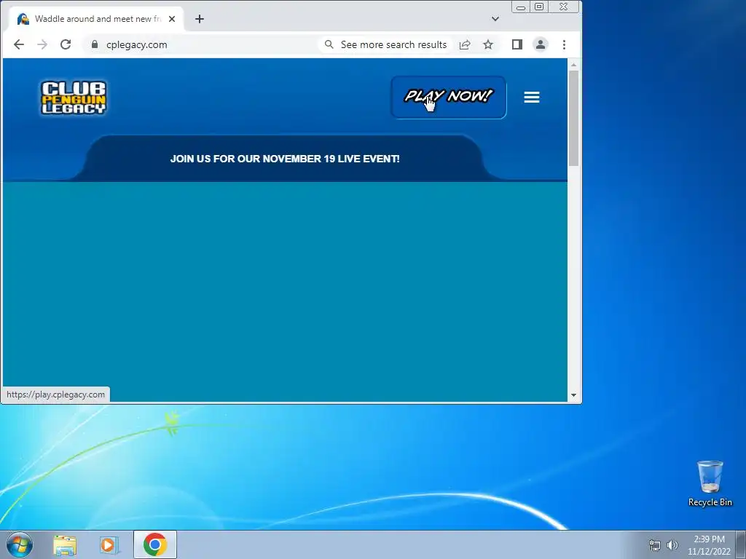746x559 pixels.
Task: Click the scrollbar up arrow
Action: (574, 65)
